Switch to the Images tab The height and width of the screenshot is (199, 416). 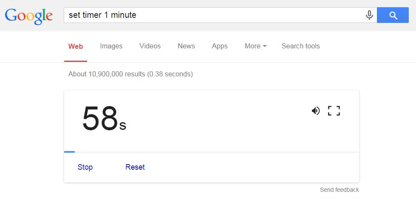pyautogui.click(x=111, y=46)
